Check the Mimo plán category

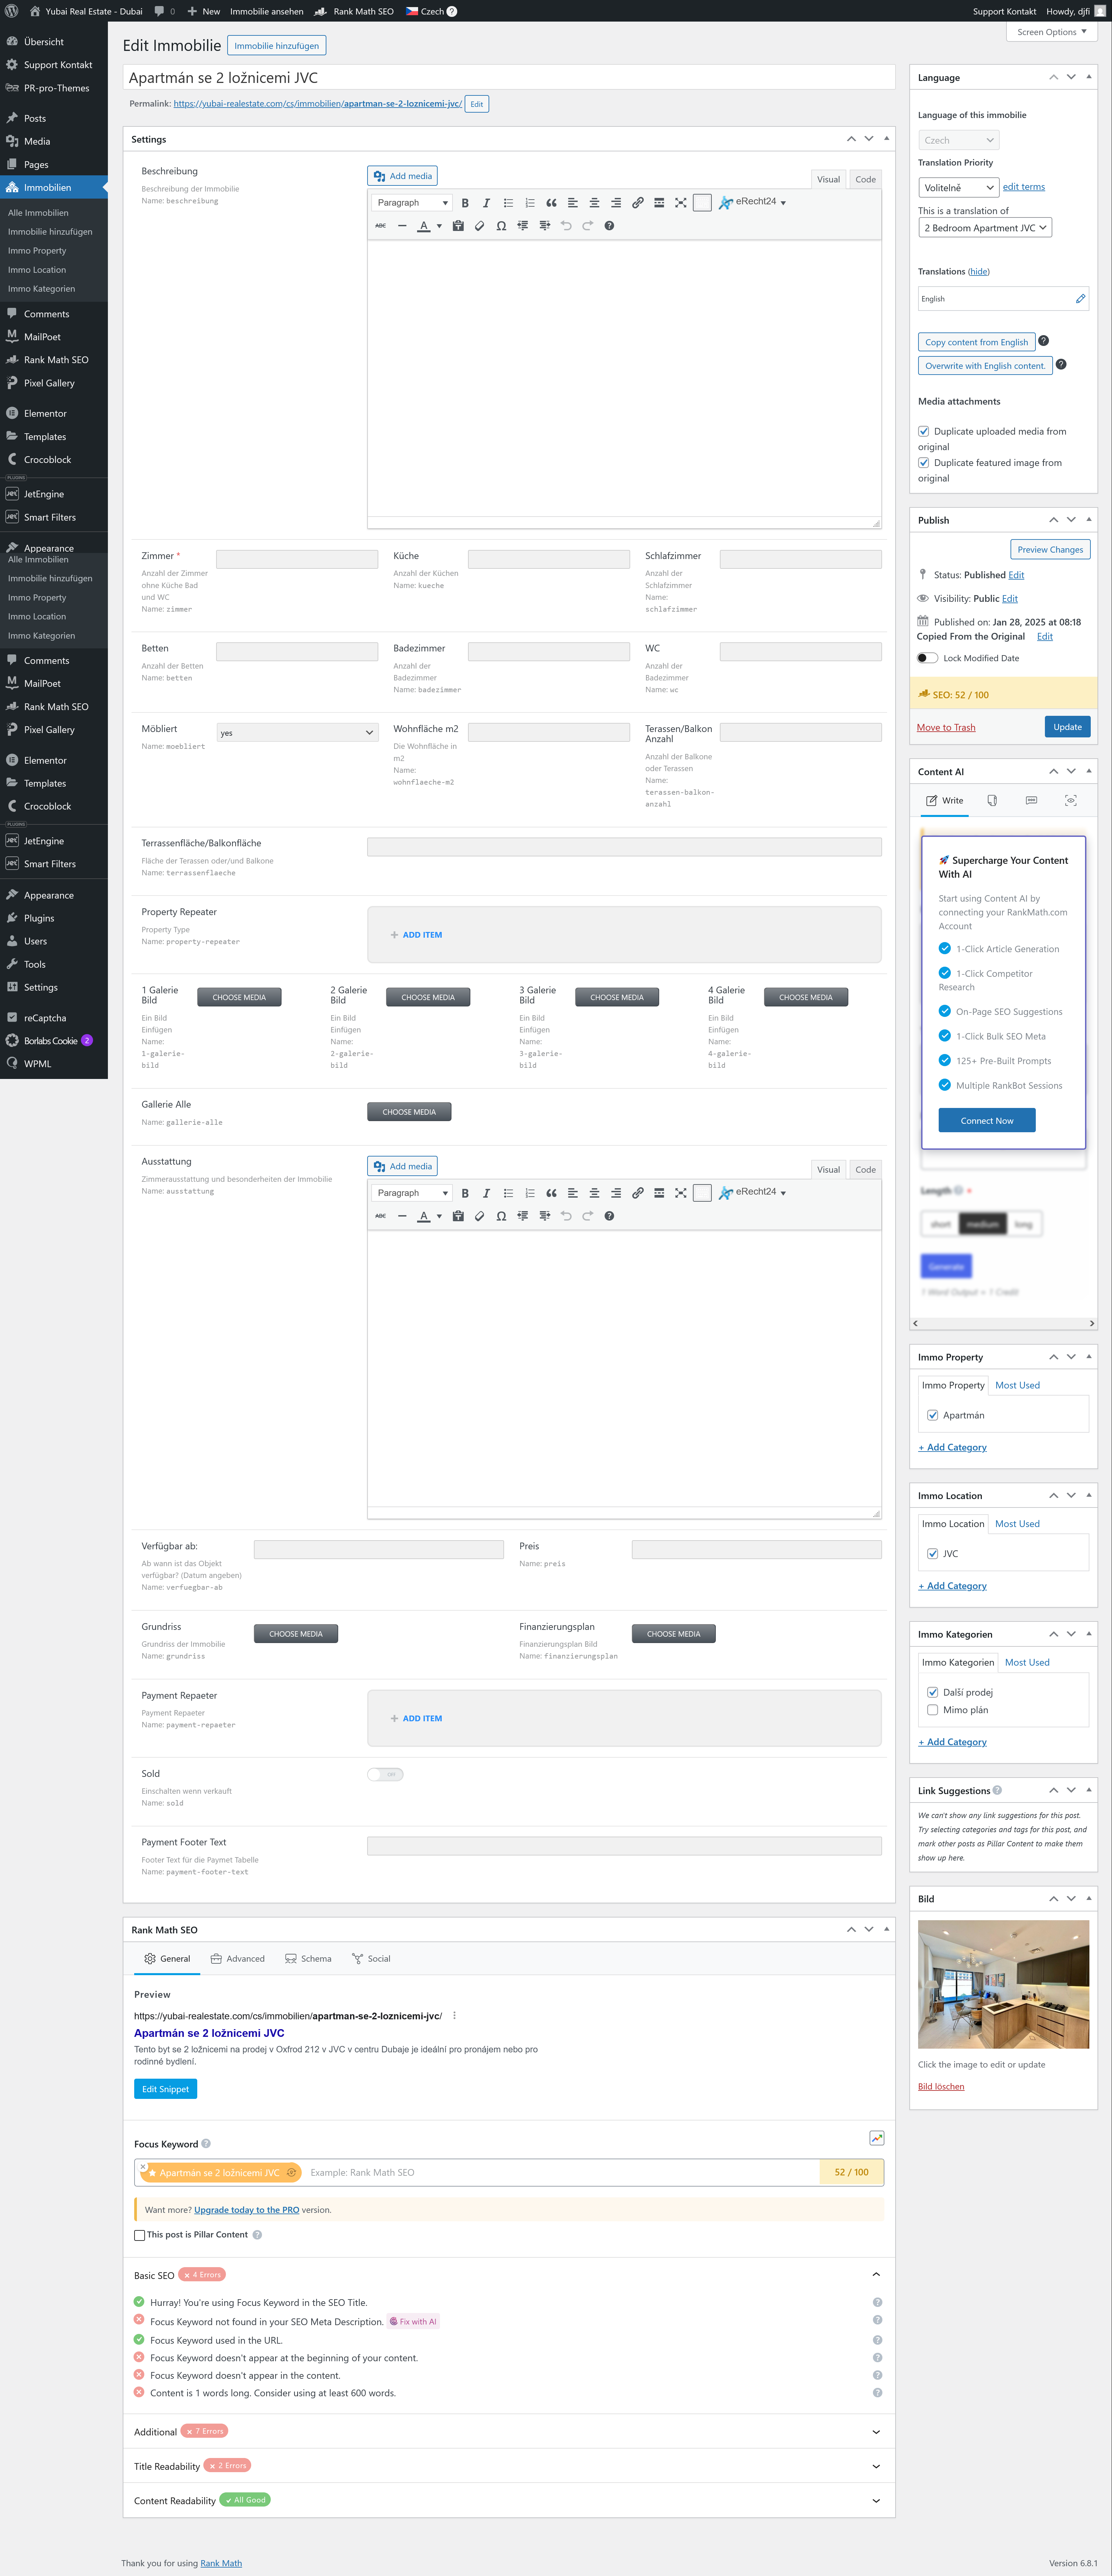[x=933, y=1710]
